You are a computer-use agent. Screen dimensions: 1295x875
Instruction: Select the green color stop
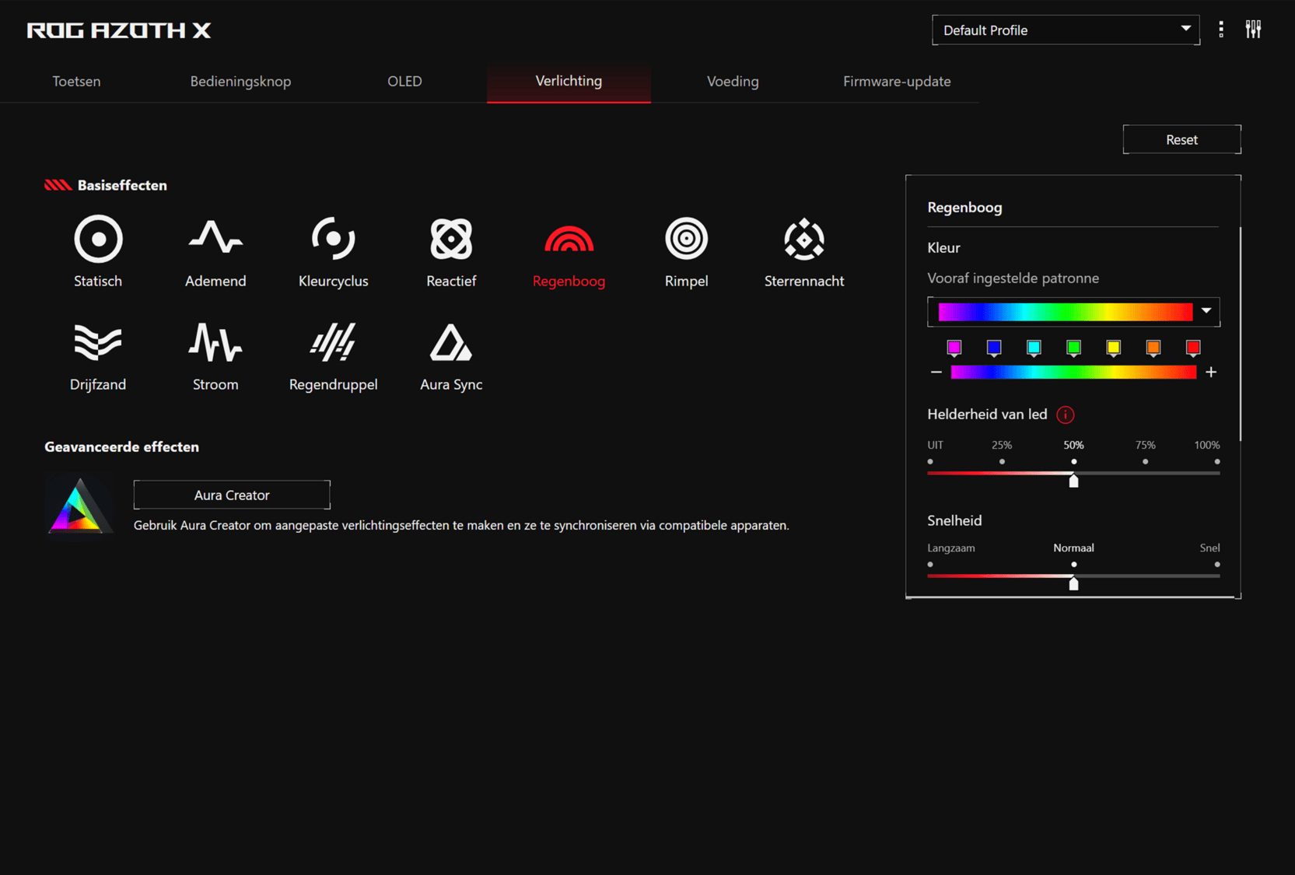coord(1073,348)
